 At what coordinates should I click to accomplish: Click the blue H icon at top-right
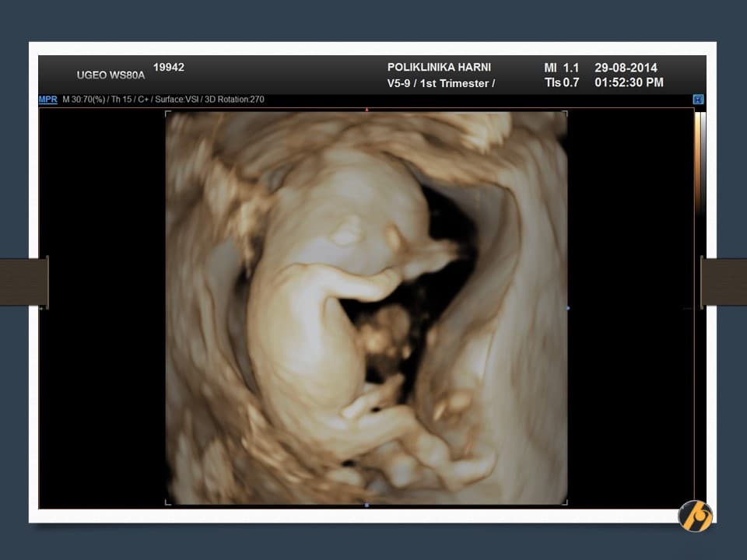[698, 100]
